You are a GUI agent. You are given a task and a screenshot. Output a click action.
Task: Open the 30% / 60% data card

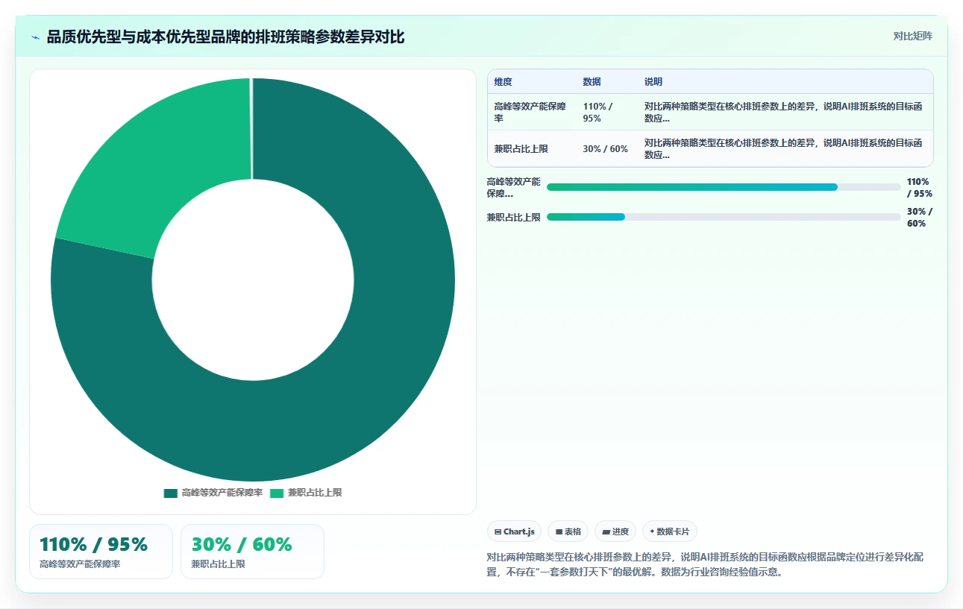[252, 552]
